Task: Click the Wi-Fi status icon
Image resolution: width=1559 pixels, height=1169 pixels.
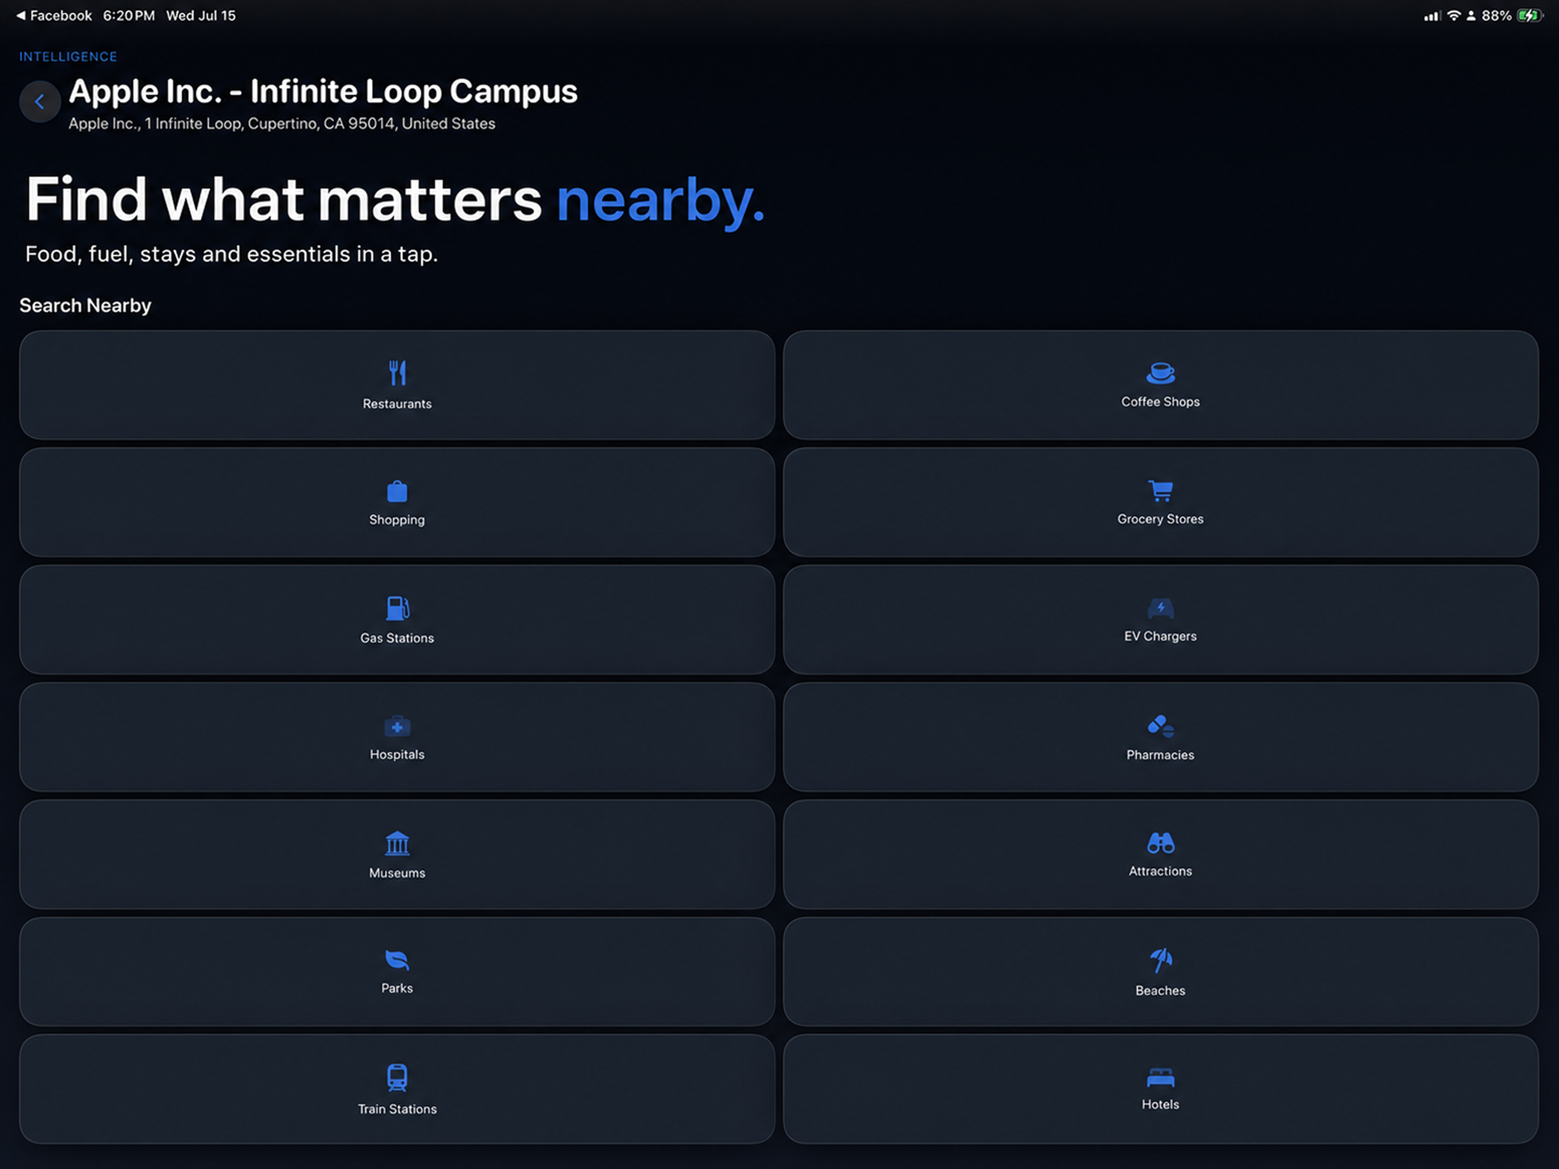Action: click(1453, 15)
